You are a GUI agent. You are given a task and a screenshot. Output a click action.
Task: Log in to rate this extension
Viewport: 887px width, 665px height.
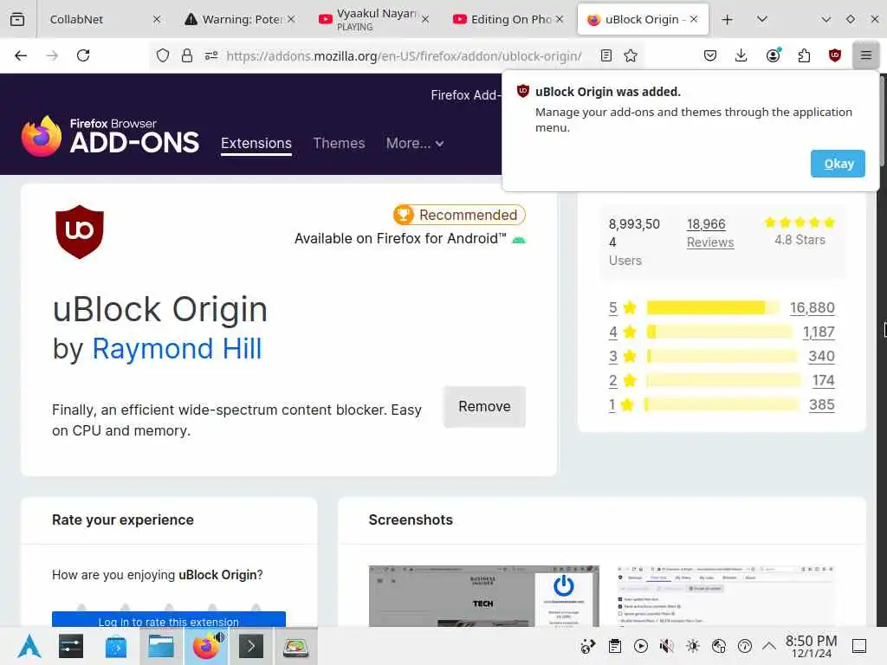point(169,620)
